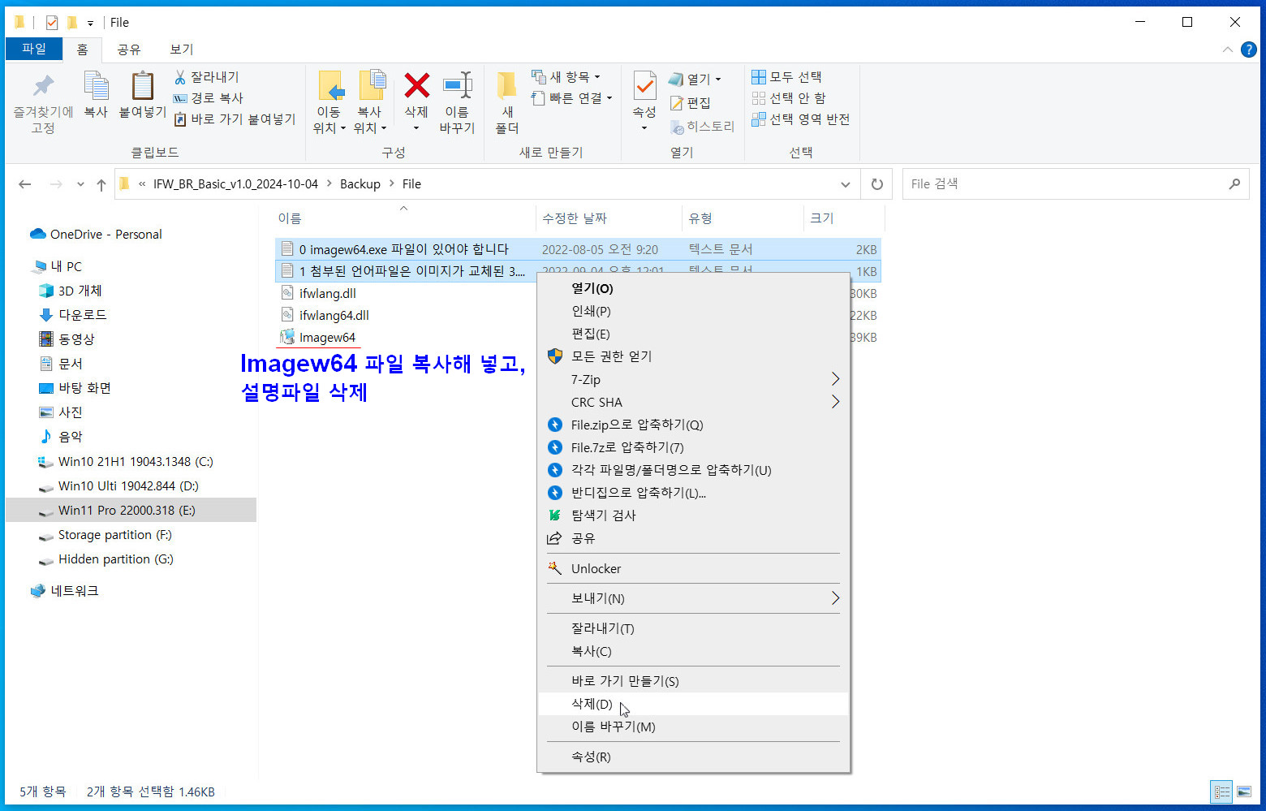Choose 모든 권한 얻기 in context menu
This screenshot has height=811, width=1266.
[694, 356]
